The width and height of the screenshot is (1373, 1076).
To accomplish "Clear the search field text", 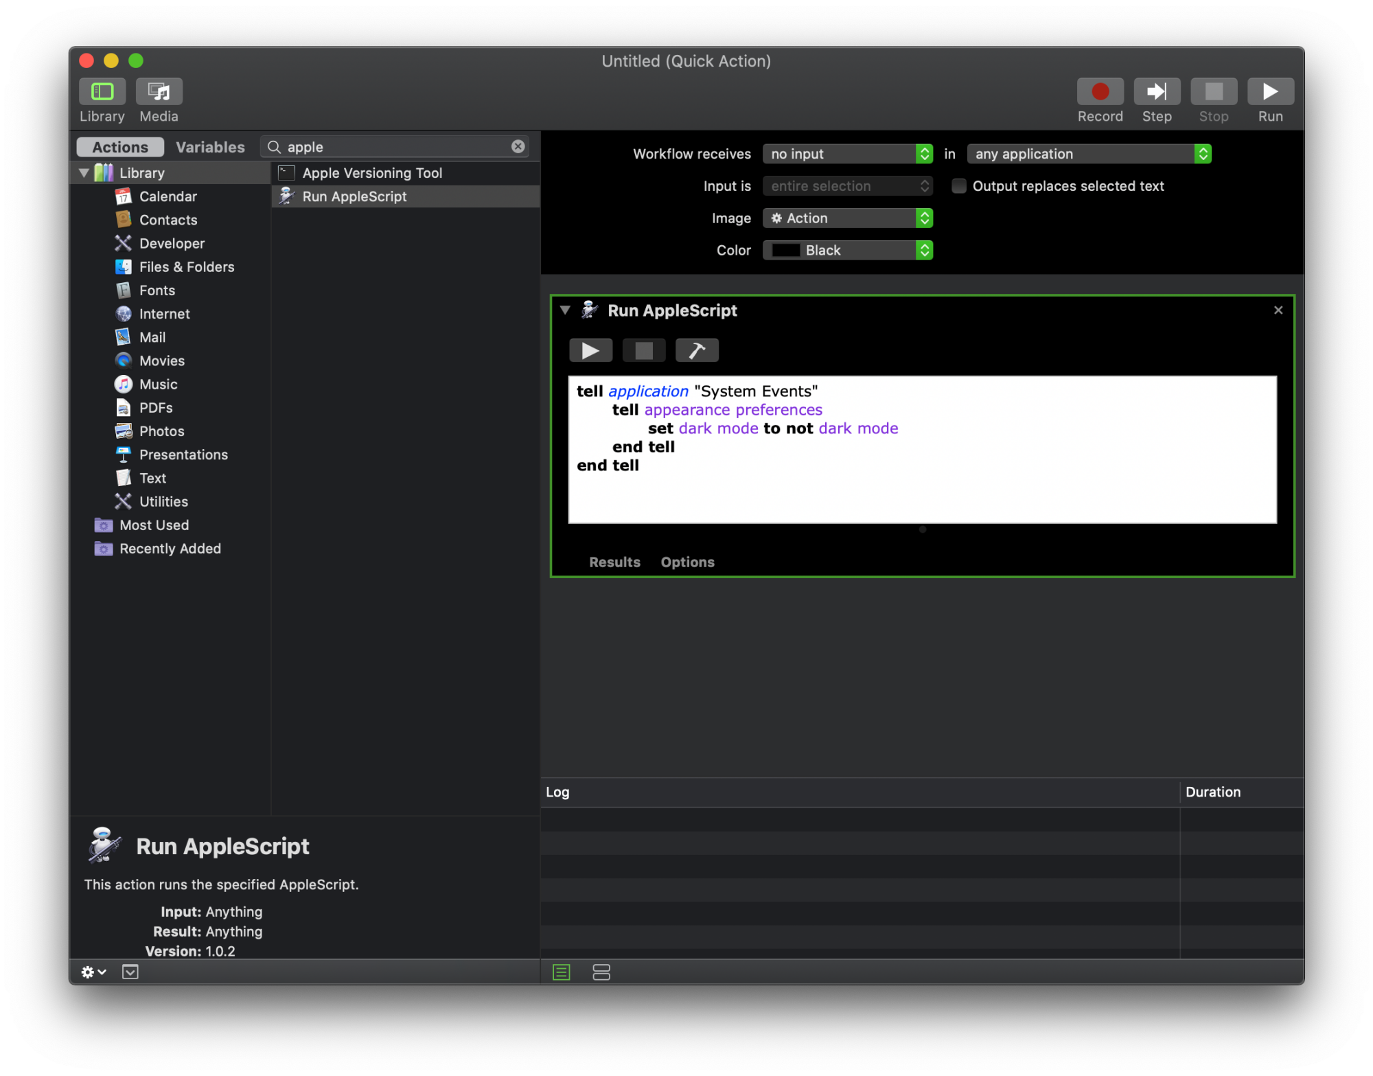I will pos(518,146).
